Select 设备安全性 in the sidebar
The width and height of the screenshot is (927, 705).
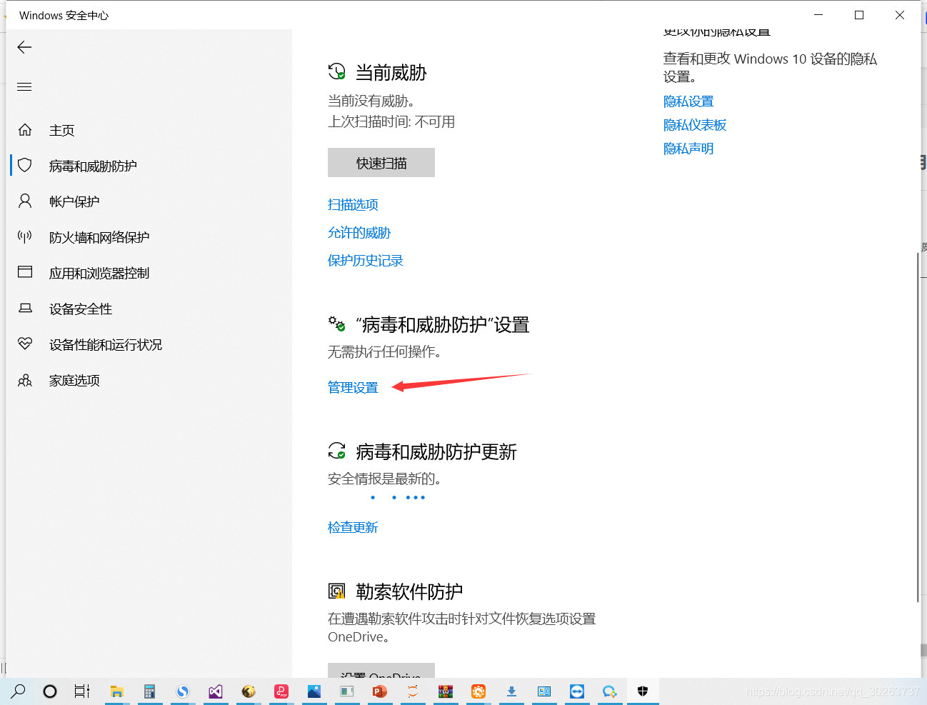[81, 309]
